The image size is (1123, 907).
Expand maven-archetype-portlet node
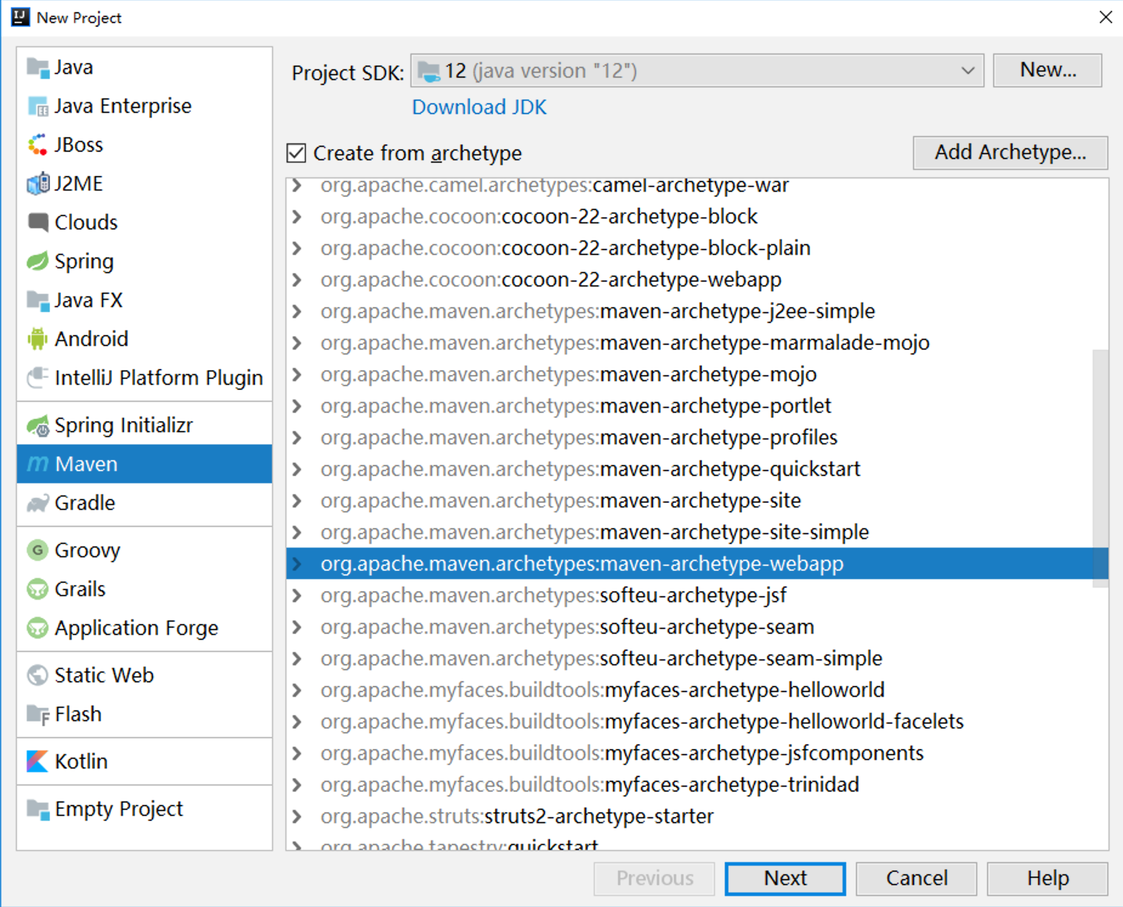coord(297,406)
